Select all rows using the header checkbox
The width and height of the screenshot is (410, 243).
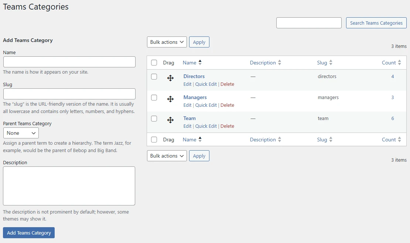[x=154, y=62]
